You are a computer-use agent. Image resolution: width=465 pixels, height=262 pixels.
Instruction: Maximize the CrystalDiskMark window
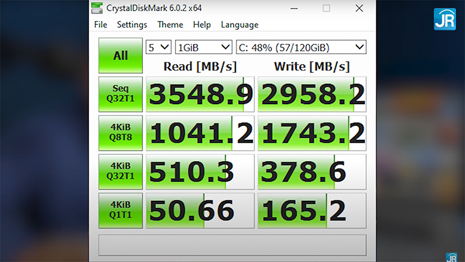326,8
